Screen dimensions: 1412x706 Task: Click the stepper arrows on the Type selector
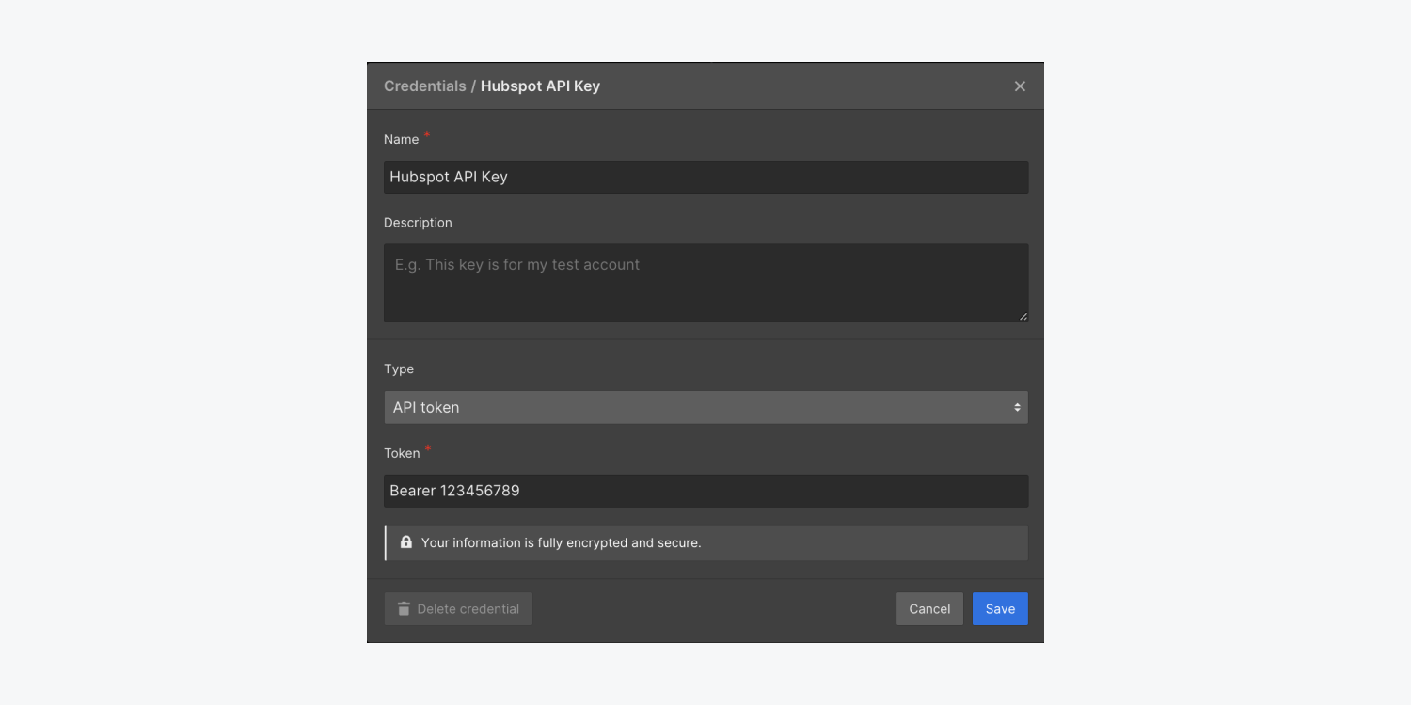[x=1016, y=407]
